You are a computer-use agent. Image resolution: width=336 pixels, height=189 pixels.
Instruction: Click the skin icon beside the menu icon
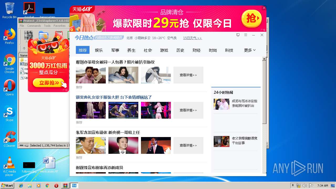238,35
